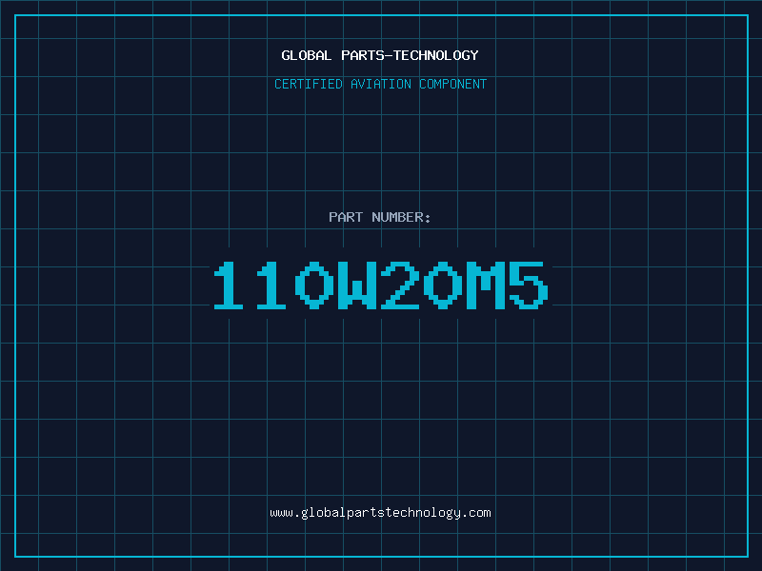Click the word PART in the label

(x=346, y=217)
